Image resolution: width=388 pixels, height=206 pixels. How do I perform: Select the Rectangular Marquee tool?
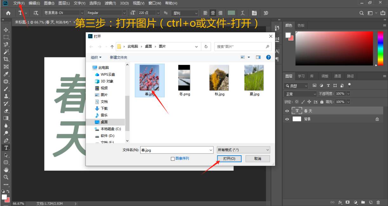click(6, 37)
